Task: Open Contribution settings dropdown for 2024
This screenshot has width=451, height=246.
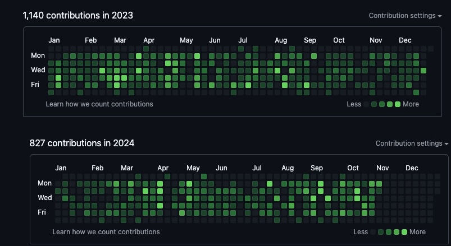Action: (411, 143)
